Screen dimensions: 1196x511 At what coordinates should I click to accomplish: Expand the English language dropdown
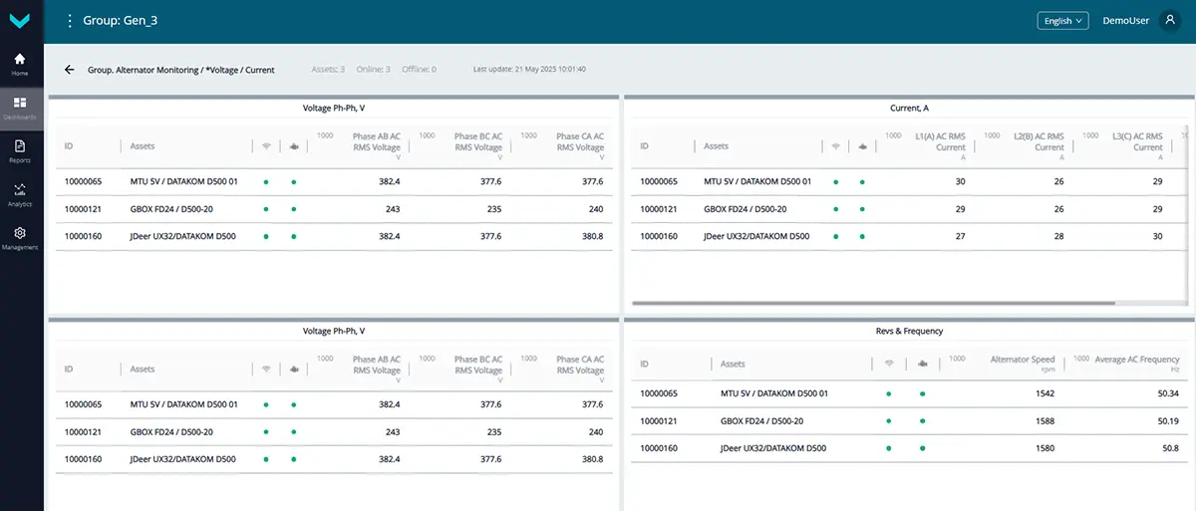[1063, 21]
